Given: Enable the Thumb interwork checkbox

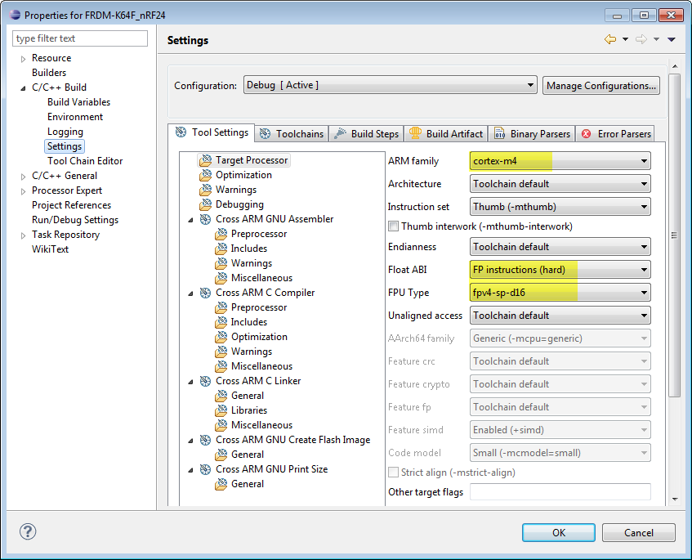Looking at the screenshot, I should pos(394,226).
